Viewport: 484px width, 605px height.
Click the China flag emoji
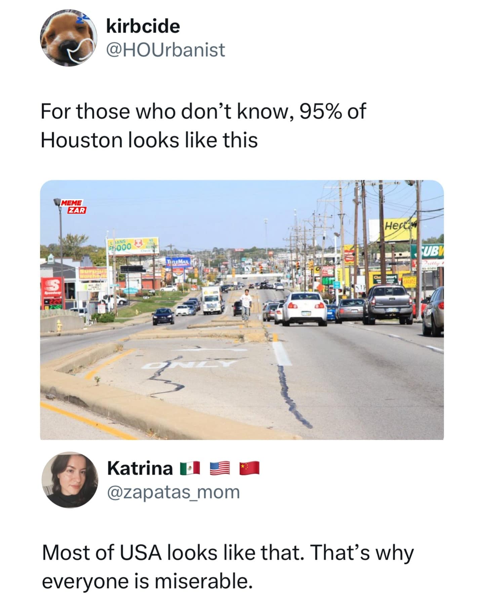pos(249,468)
